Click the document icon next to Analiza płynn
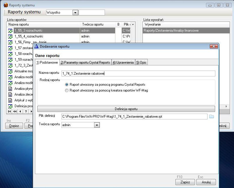 pyautogui.click(x=10, y=89)
